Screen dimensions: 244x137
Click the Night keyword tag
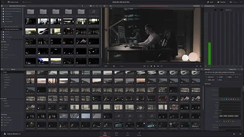[x=221, y=116]
